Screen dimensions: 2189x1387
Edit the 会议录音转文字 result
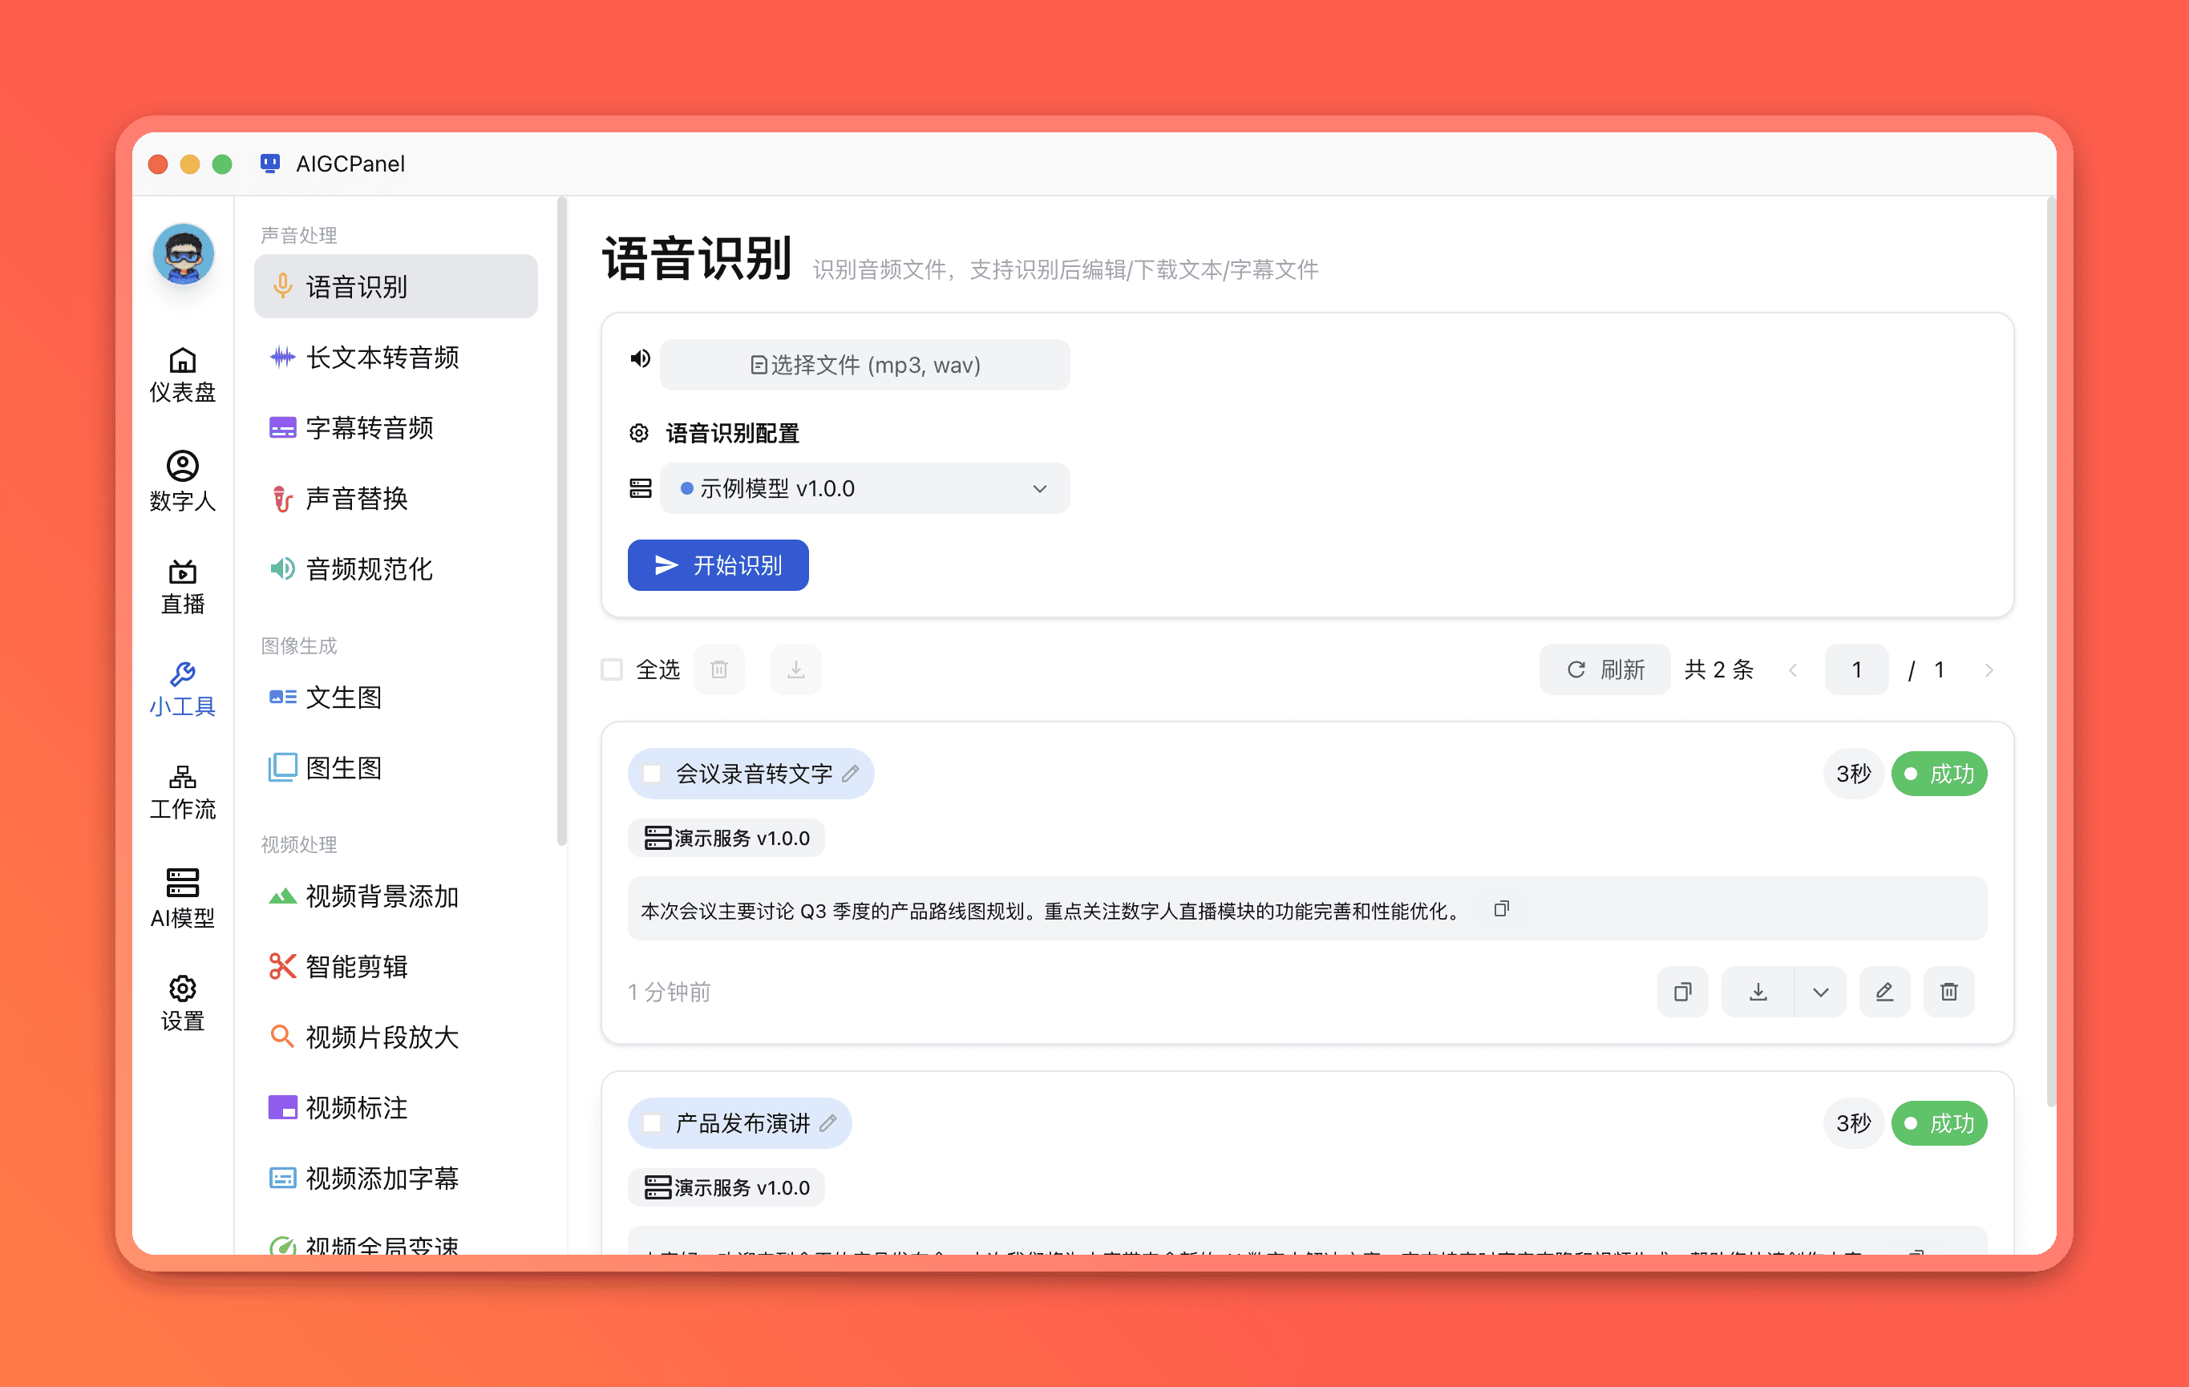click(1884, 992)
